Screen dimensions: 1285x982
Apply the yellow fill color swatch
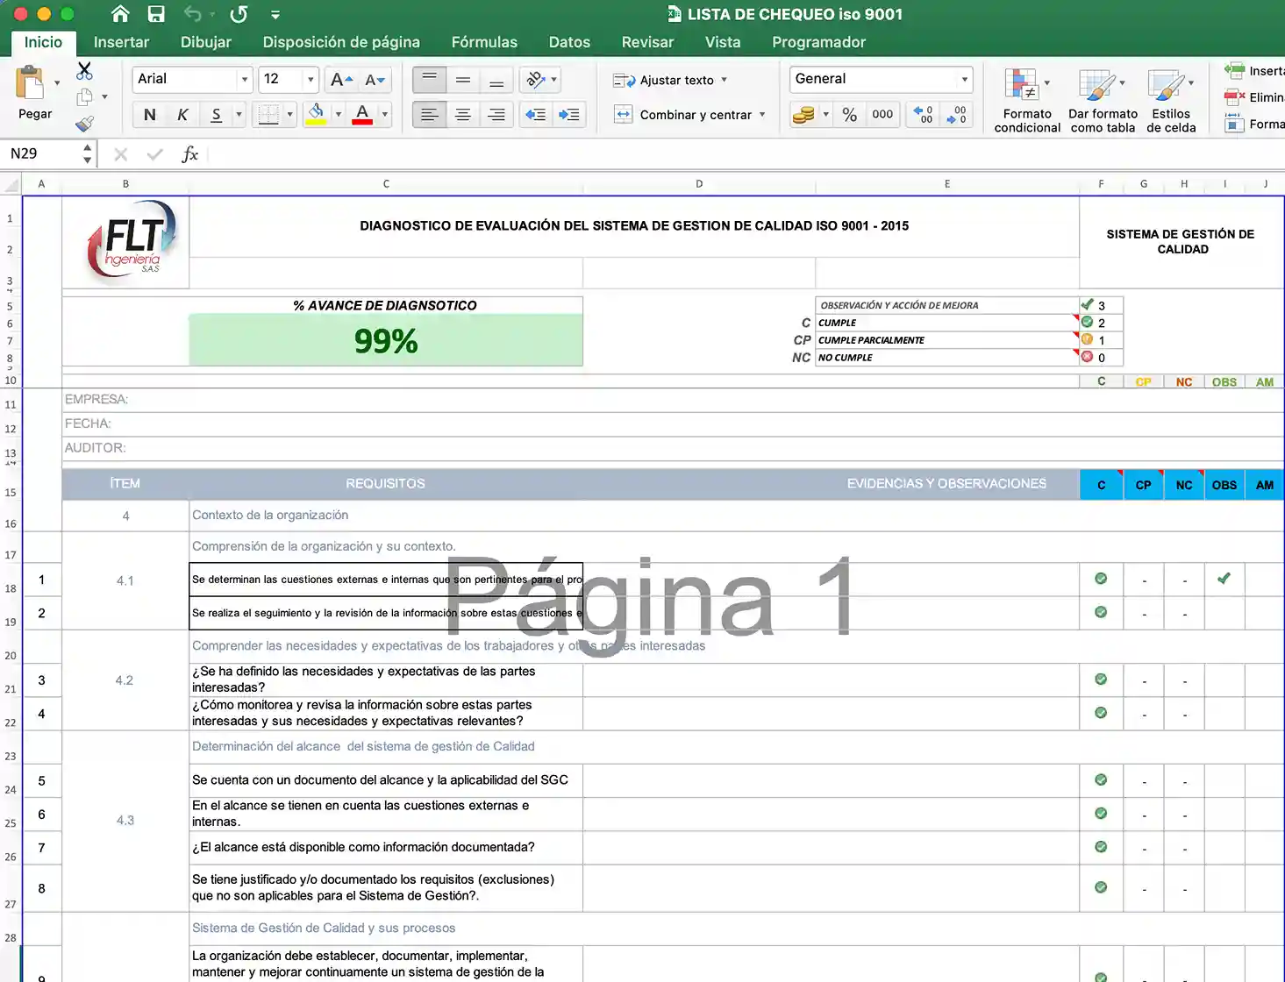tap(316, 115)
